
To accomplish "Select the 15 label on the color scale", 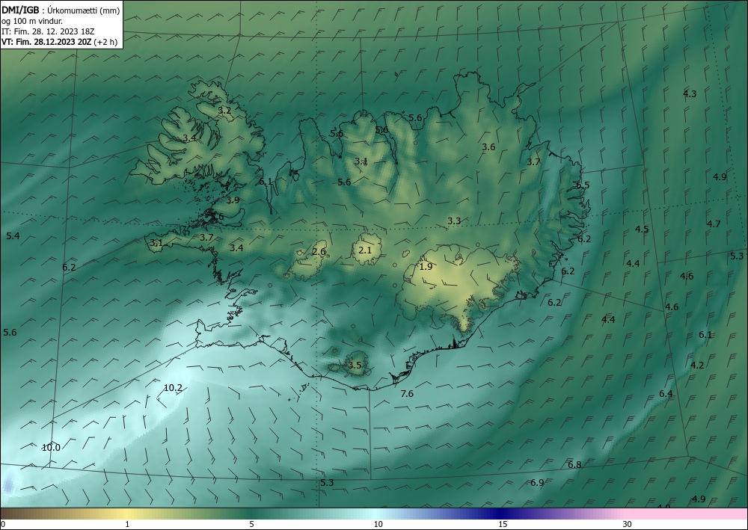I will 503,524.
